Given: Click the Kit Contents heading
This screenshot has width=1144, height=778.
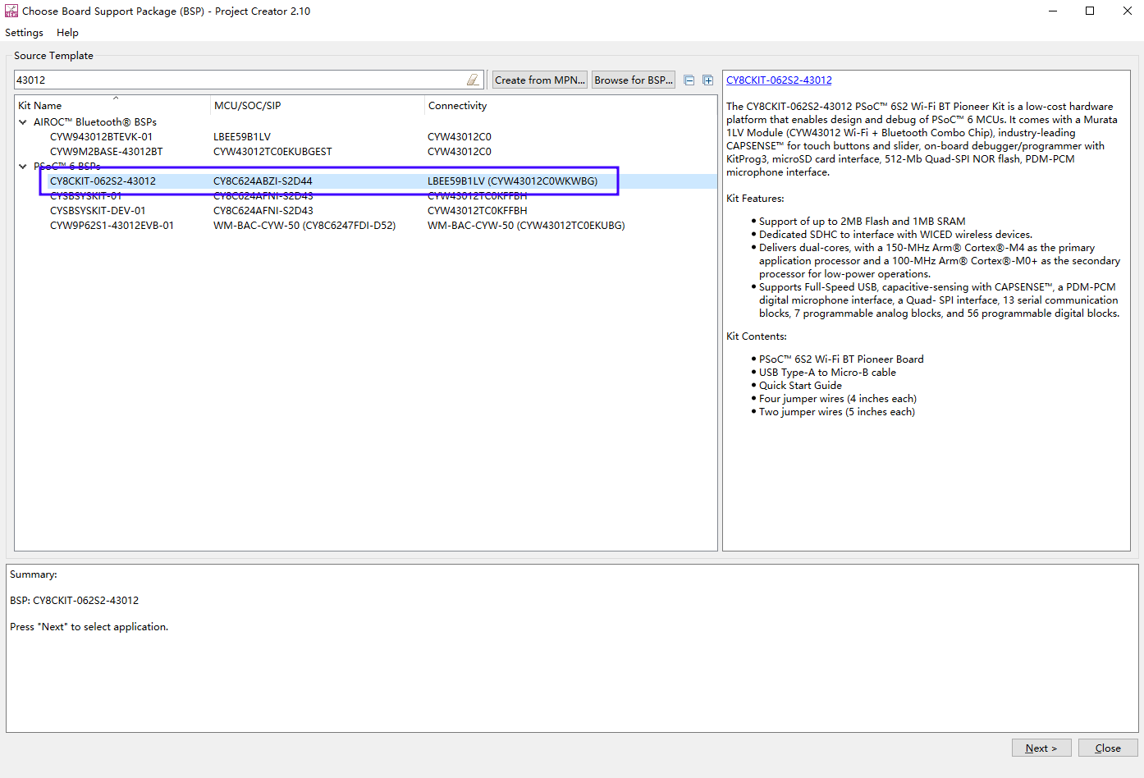Looking at the screenshot, I should coord(757,336).
